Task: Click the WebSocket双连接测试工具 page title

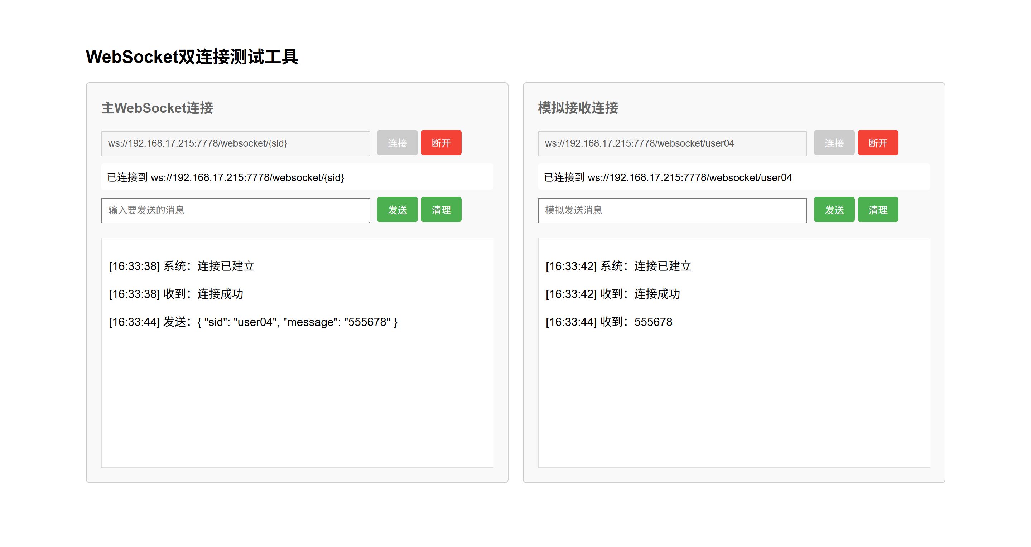Action: 192,57
